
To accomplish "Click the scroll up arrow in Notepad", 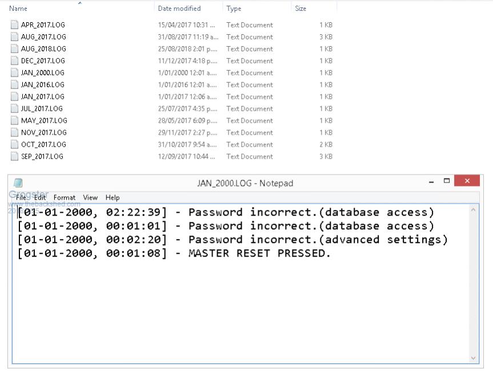I will click(474, 210).
